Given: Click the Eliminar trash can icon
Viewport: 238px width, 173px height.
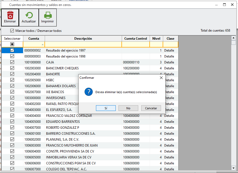Looking at the screenshot, I should point(10,15).
